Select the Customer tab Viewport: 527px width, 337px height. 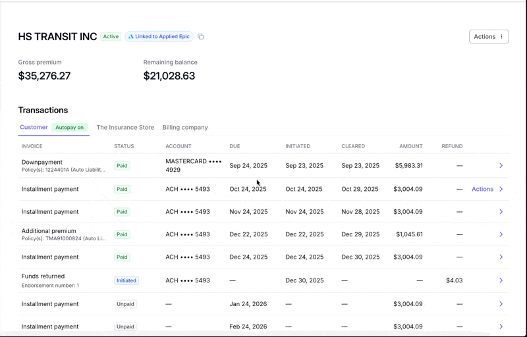point(34,127)
